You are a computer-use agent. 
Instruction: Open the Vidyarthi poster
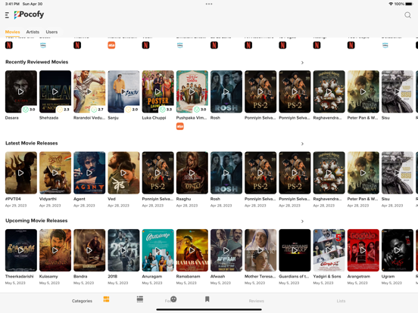click(x=55, y=172)
